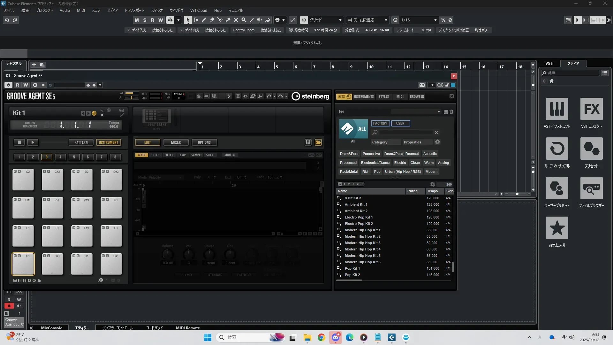Enable the FACTORY filter in kit browser
This screenshot has width=613, height=345.
380,123
